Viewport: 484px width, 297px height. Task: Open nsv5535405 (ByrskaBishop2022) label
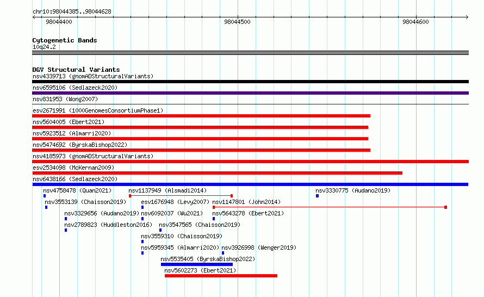coord(208,259)
